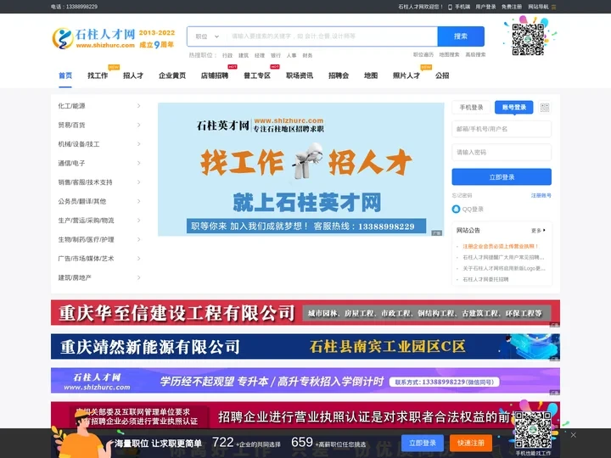Select hot search keyword 建筑

coord(244,55)
